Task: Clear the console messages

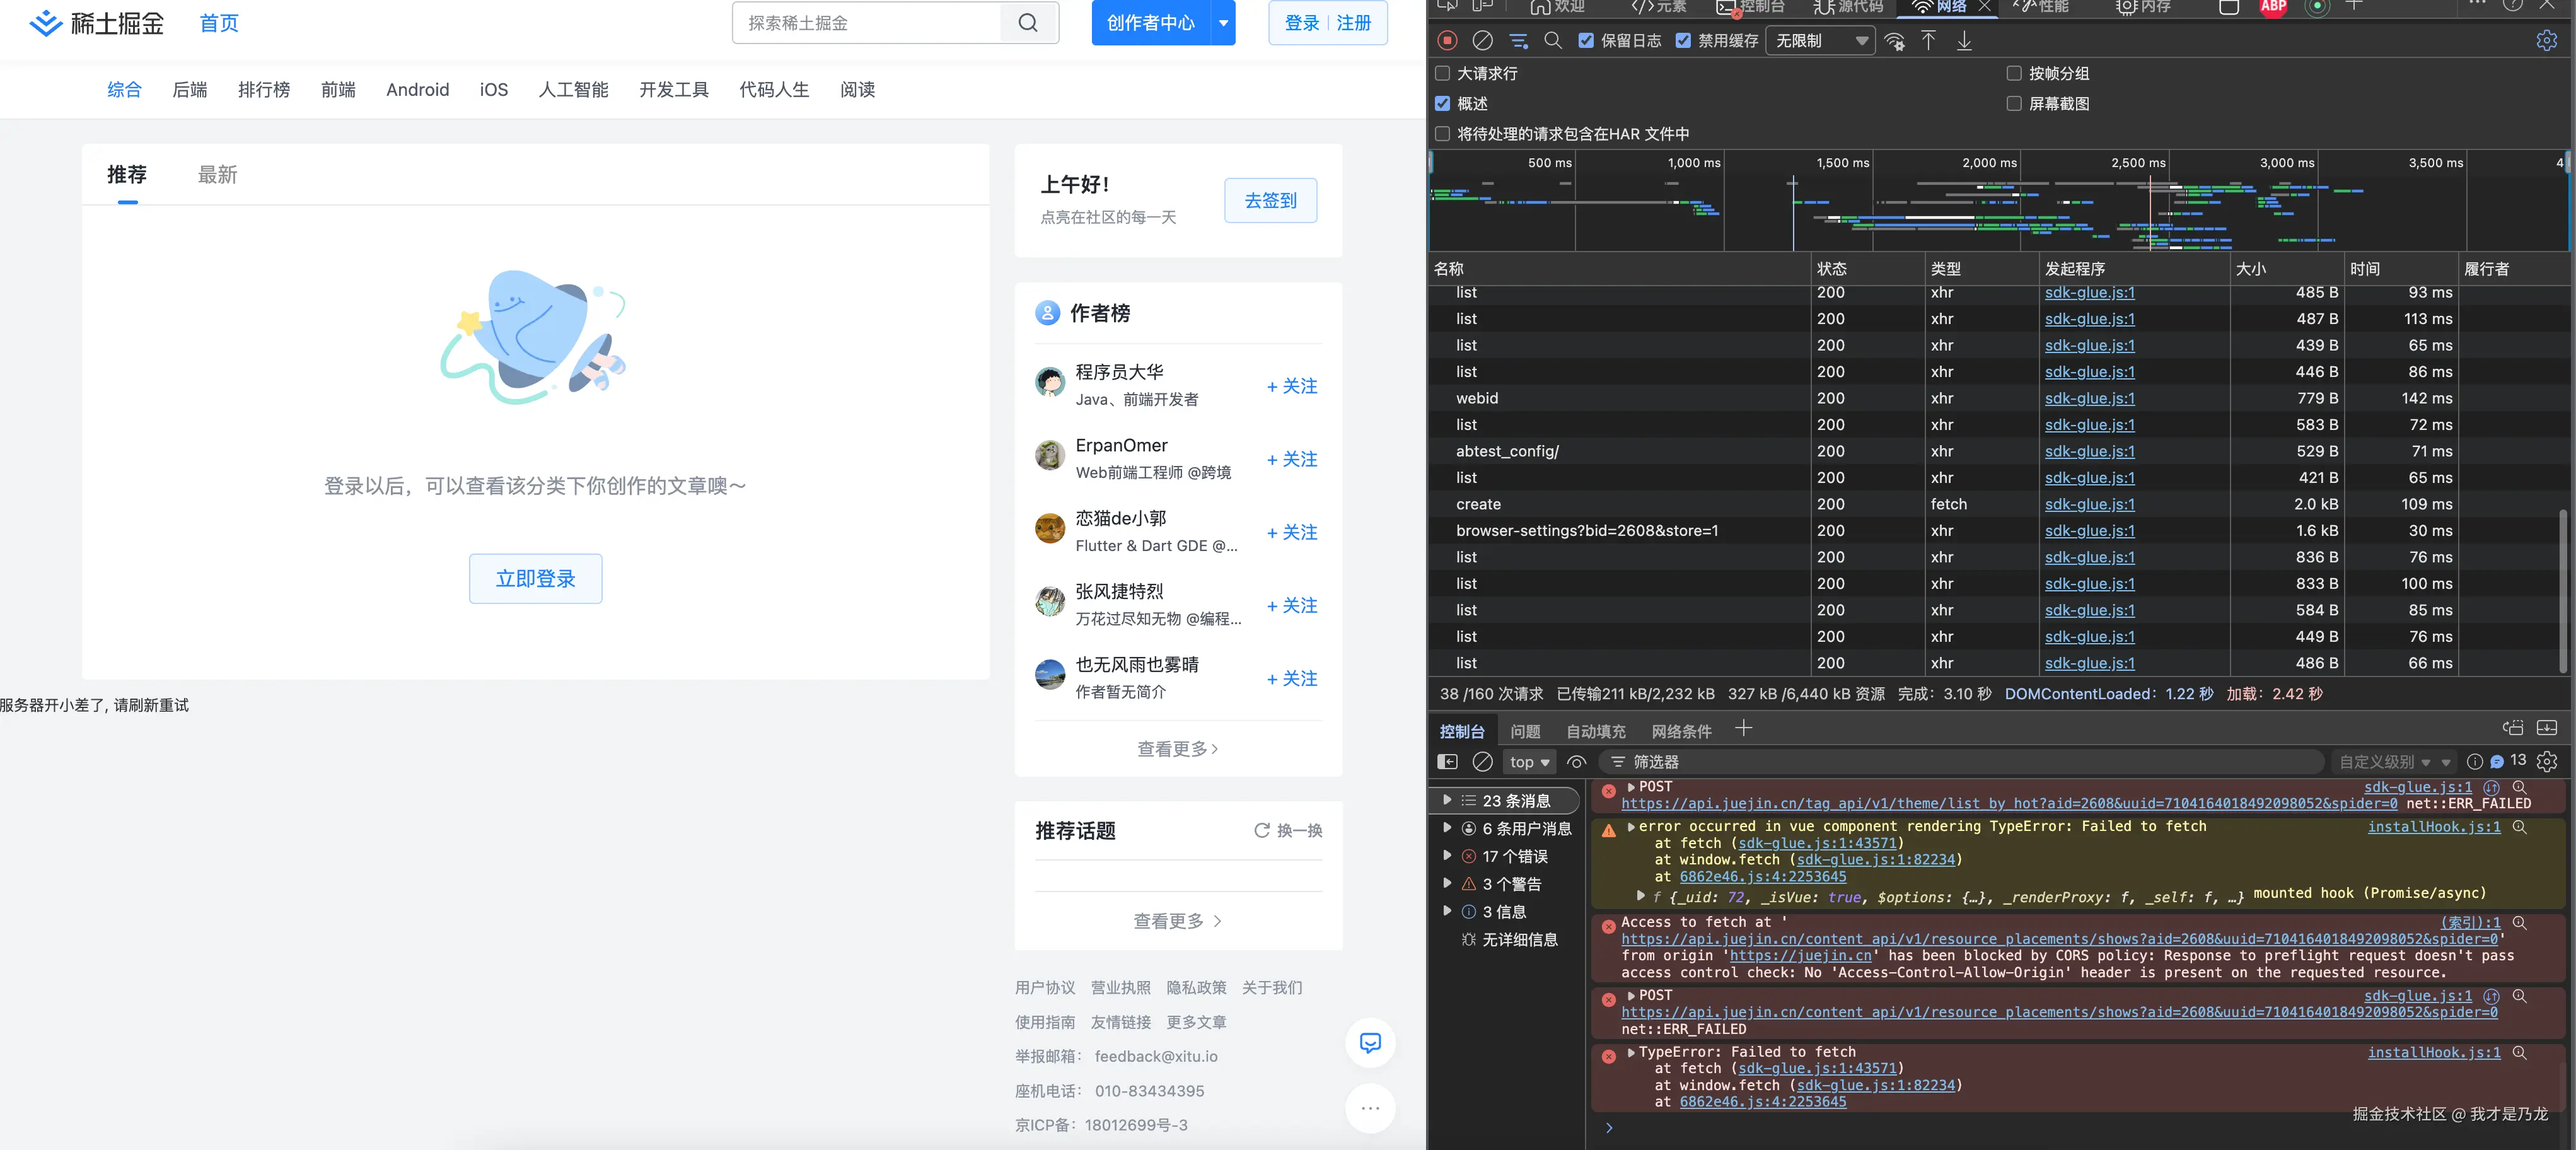Action: [1483, 761]
